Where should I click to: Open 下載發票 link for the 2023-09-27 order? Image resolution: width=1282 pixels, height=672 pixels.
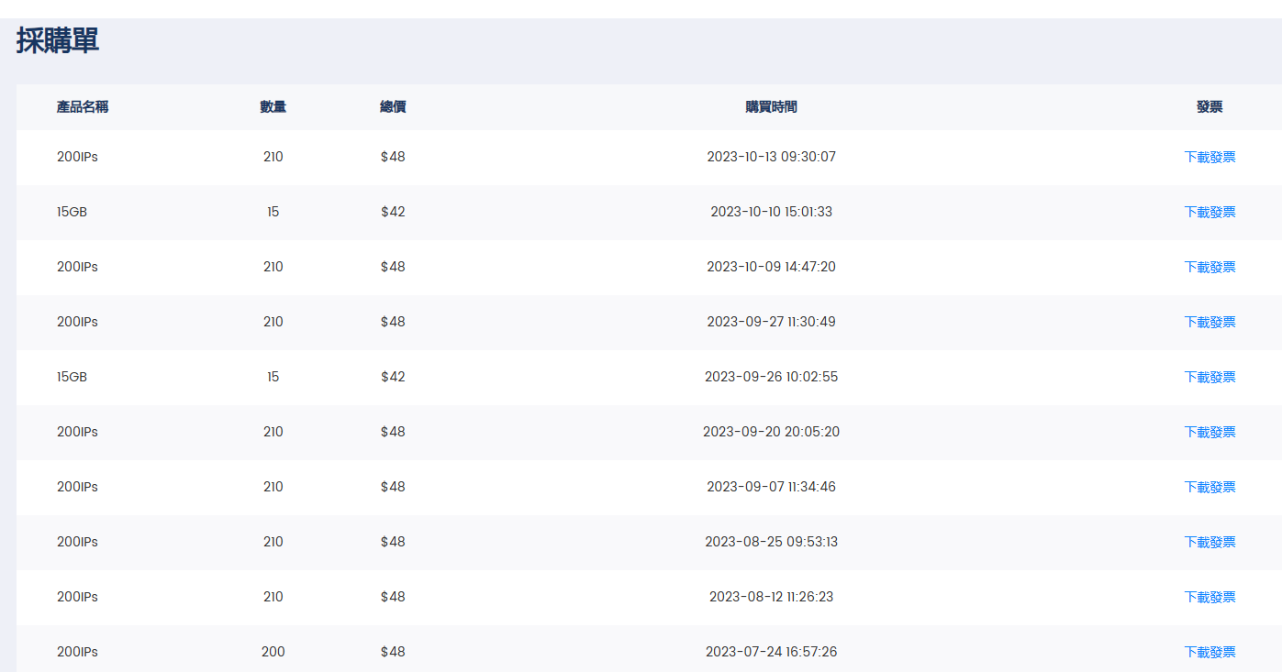[x=1209, y=322]
